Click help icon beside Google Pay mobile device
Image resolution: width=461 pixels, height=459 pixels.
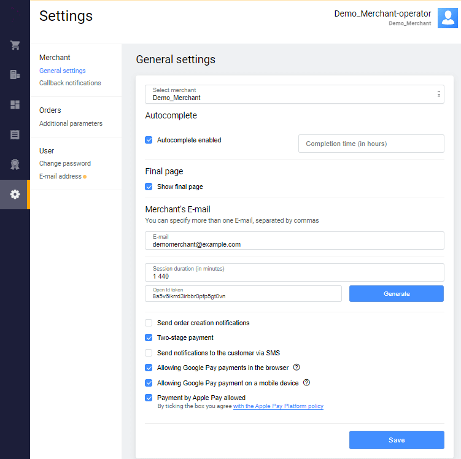click(x=307, y=383)
